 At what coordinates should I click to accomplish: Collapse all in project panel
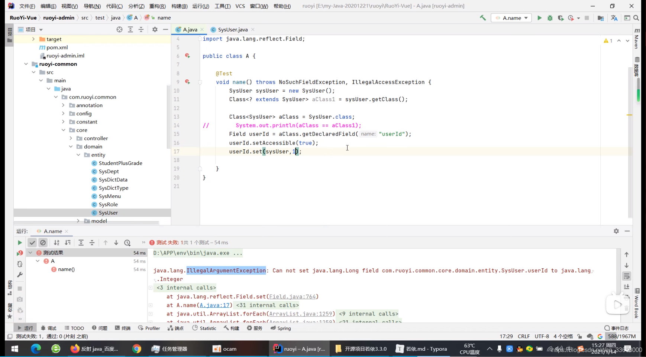pos(141,29)
